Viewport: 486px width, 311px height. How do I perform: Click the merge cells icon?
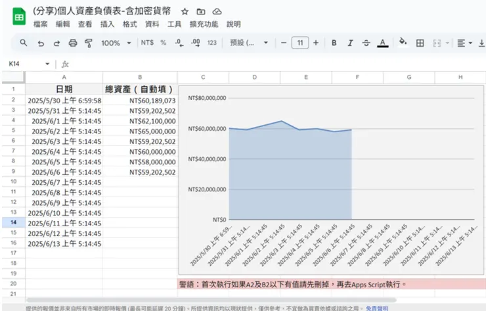tap(437, 43)
